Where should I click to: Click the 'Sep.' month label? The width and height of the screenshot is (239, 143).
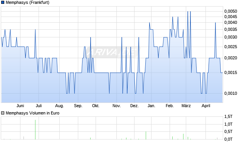coord(78,106)
